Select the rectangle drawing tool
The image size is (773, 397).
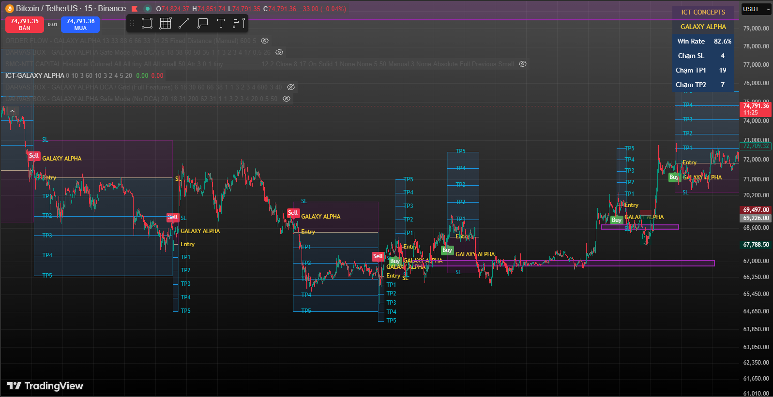[147, 23]
